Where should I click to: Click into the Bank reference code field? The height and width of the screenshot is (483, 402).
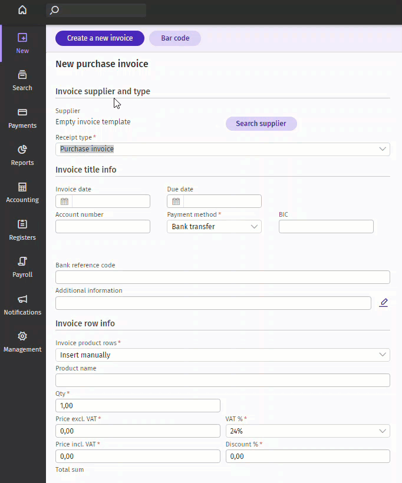pyautogui.click(x=223, y=277)
